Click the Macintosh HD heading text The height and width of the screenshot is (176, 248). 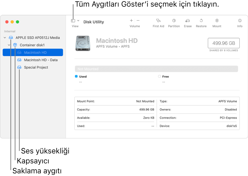click(117, 41)
